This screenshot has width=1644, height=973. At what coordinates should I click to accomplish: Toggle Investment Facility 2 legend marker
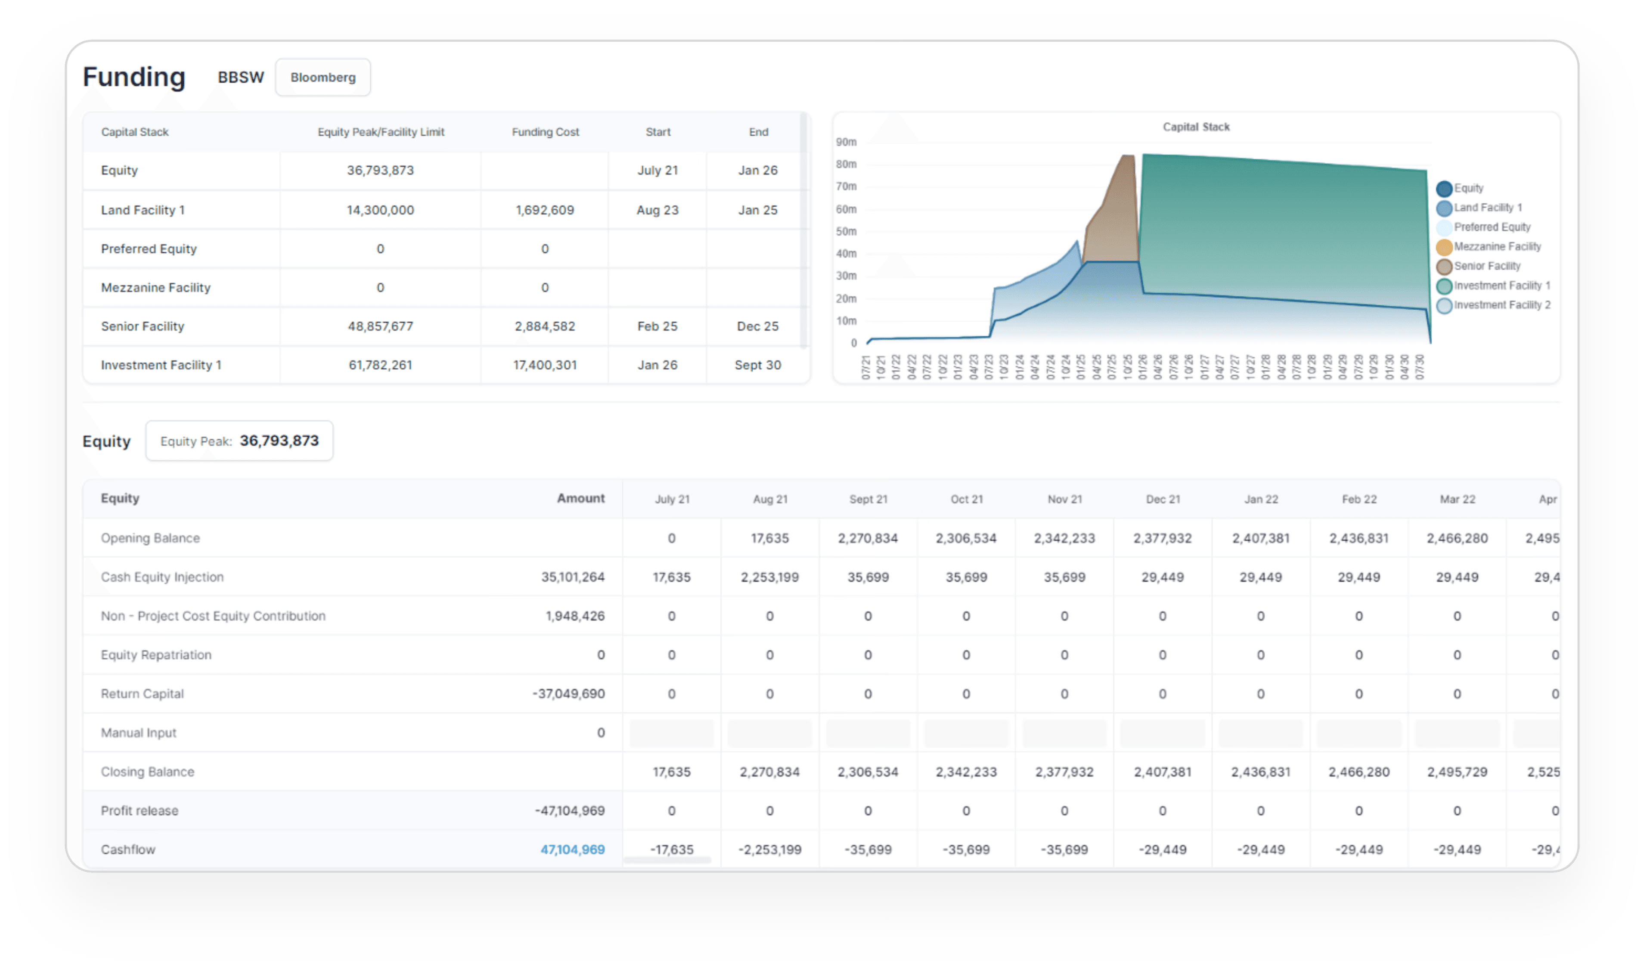pyautogui.click(x=1443, y=305)
